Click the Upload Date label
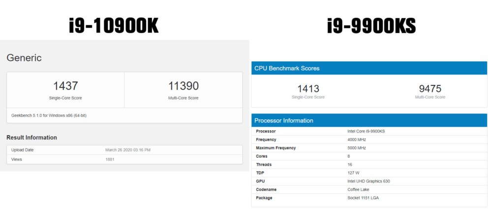This screenshot has width=492, height=211. click(x=22, y=150)
